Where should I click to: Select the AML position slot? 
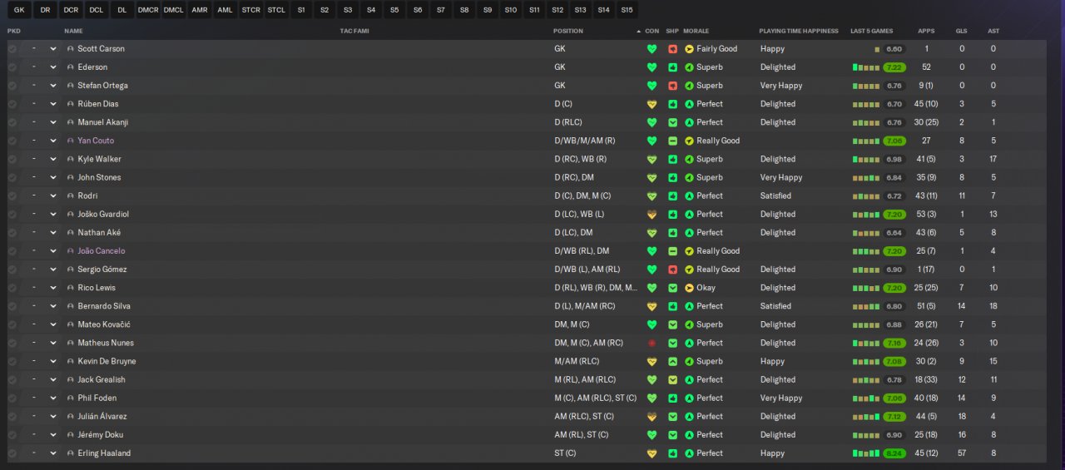click(225, 10)
